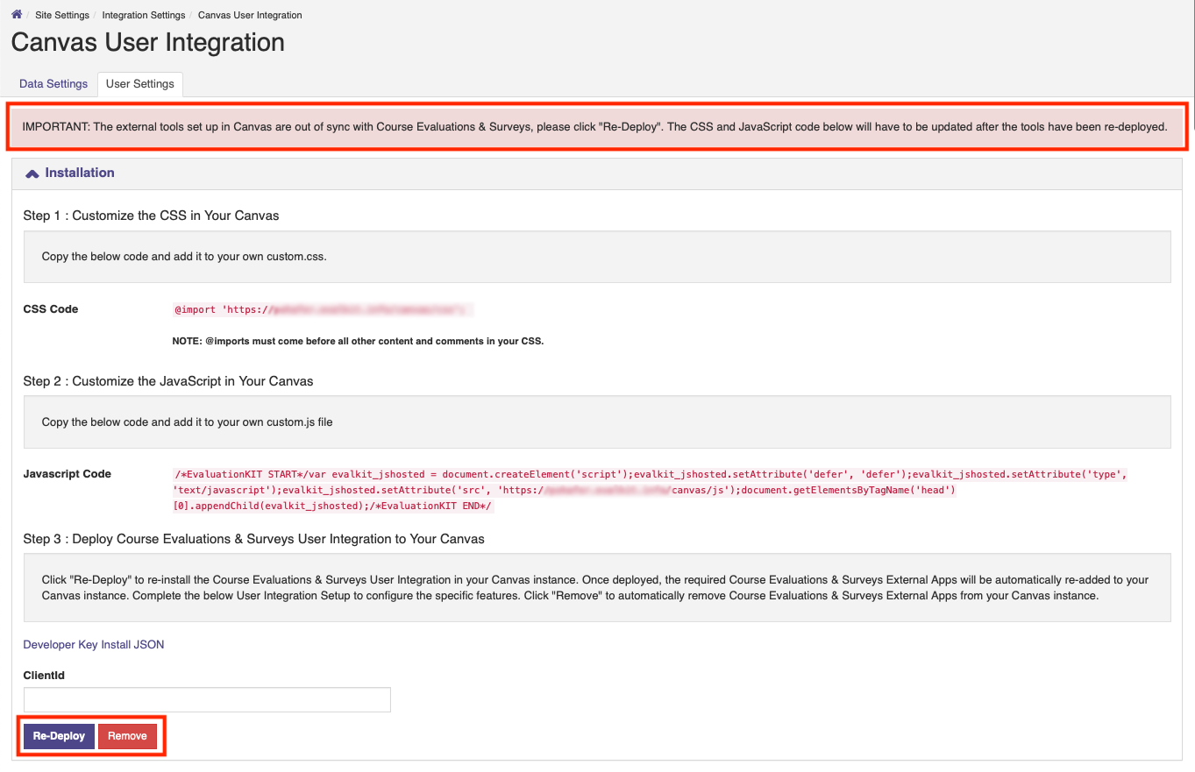Select Canvas User Integration in the breadcrumb
The width and height of the screenshot is (1195, 772).
[x=249, y=15]
